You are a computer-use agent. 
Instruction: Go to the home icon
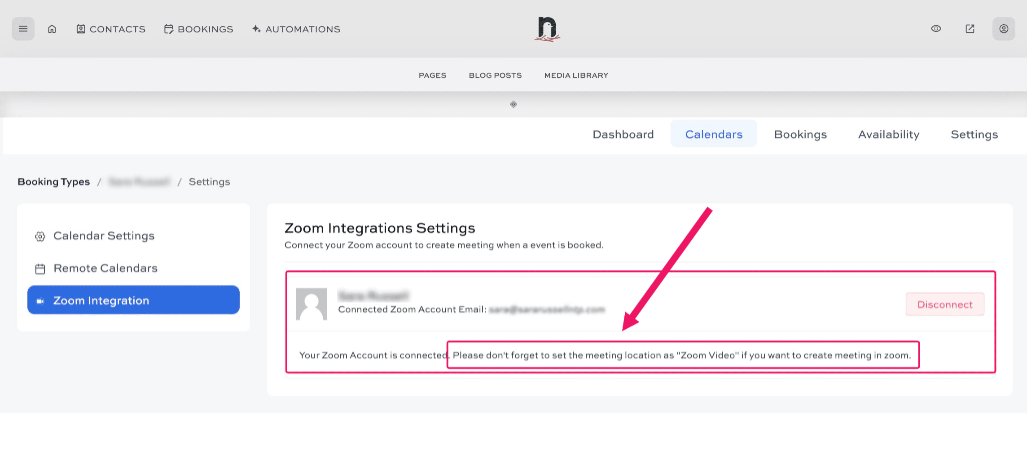point(52,29)
